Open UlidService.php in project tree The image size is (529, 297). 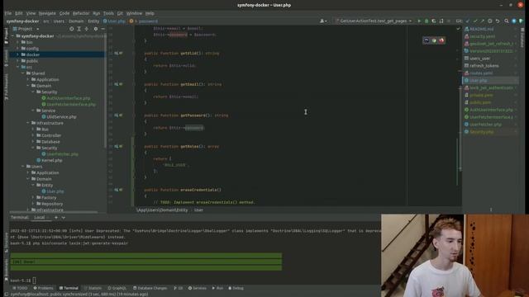pyautogui.click(x=61, y=117)
